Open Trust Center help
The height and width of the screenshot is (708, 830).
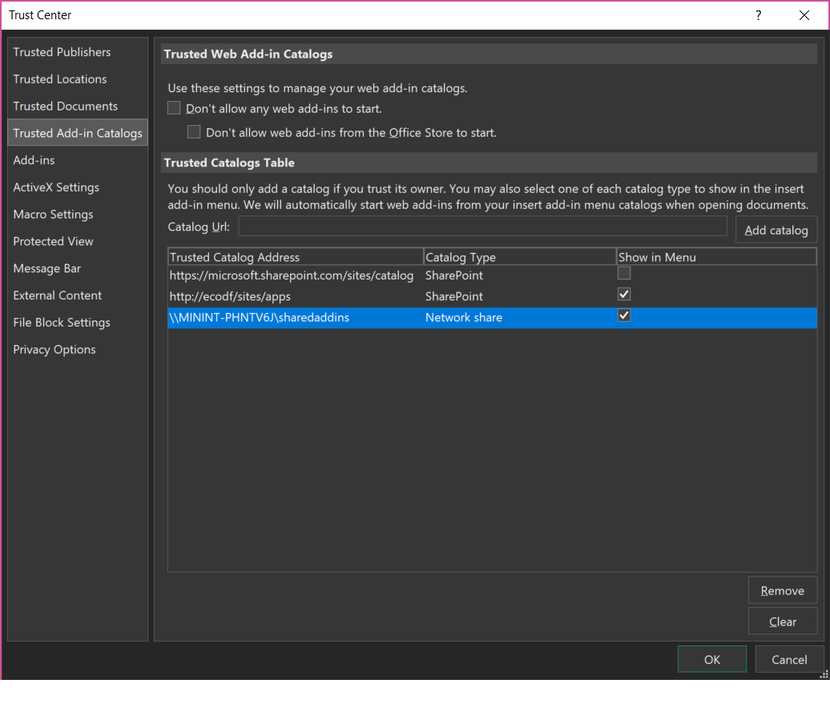(x=758, y=15)
